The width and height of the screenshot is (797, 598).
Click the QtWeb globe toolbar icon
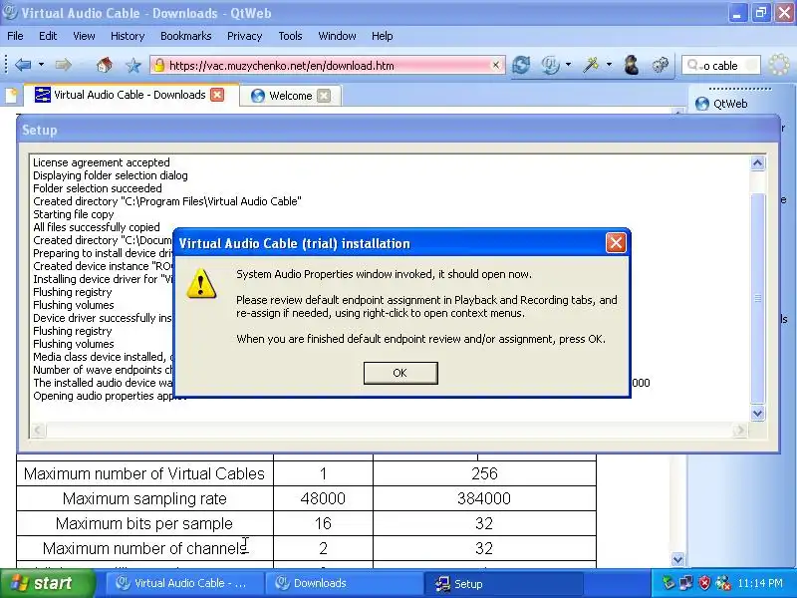(x=550, y=65)
